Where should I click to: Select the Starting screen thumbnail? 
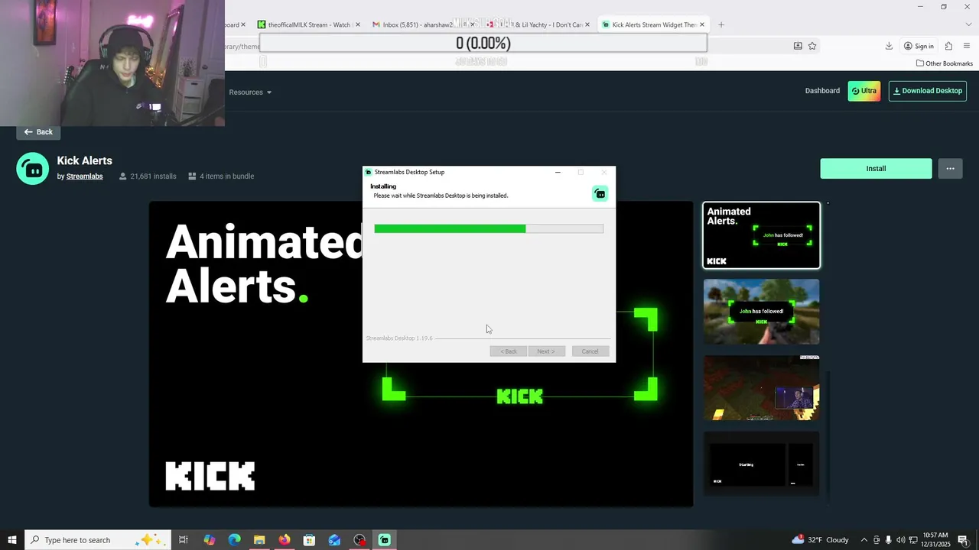coord(761,464)
